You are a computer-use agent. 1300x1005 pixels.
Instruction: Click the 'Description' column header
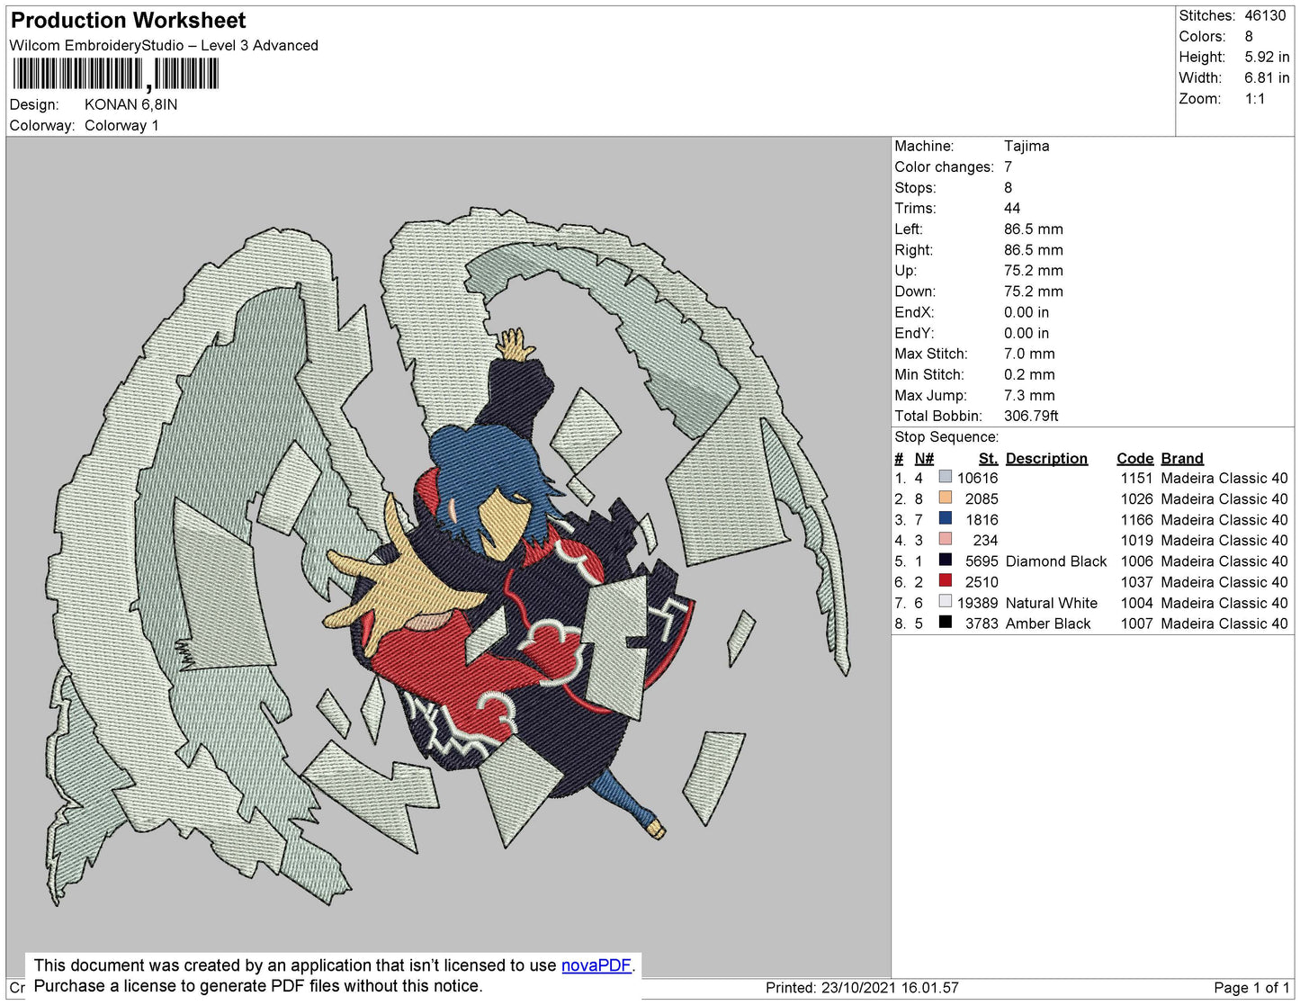pyautogui.click(x=1046, y=458)
